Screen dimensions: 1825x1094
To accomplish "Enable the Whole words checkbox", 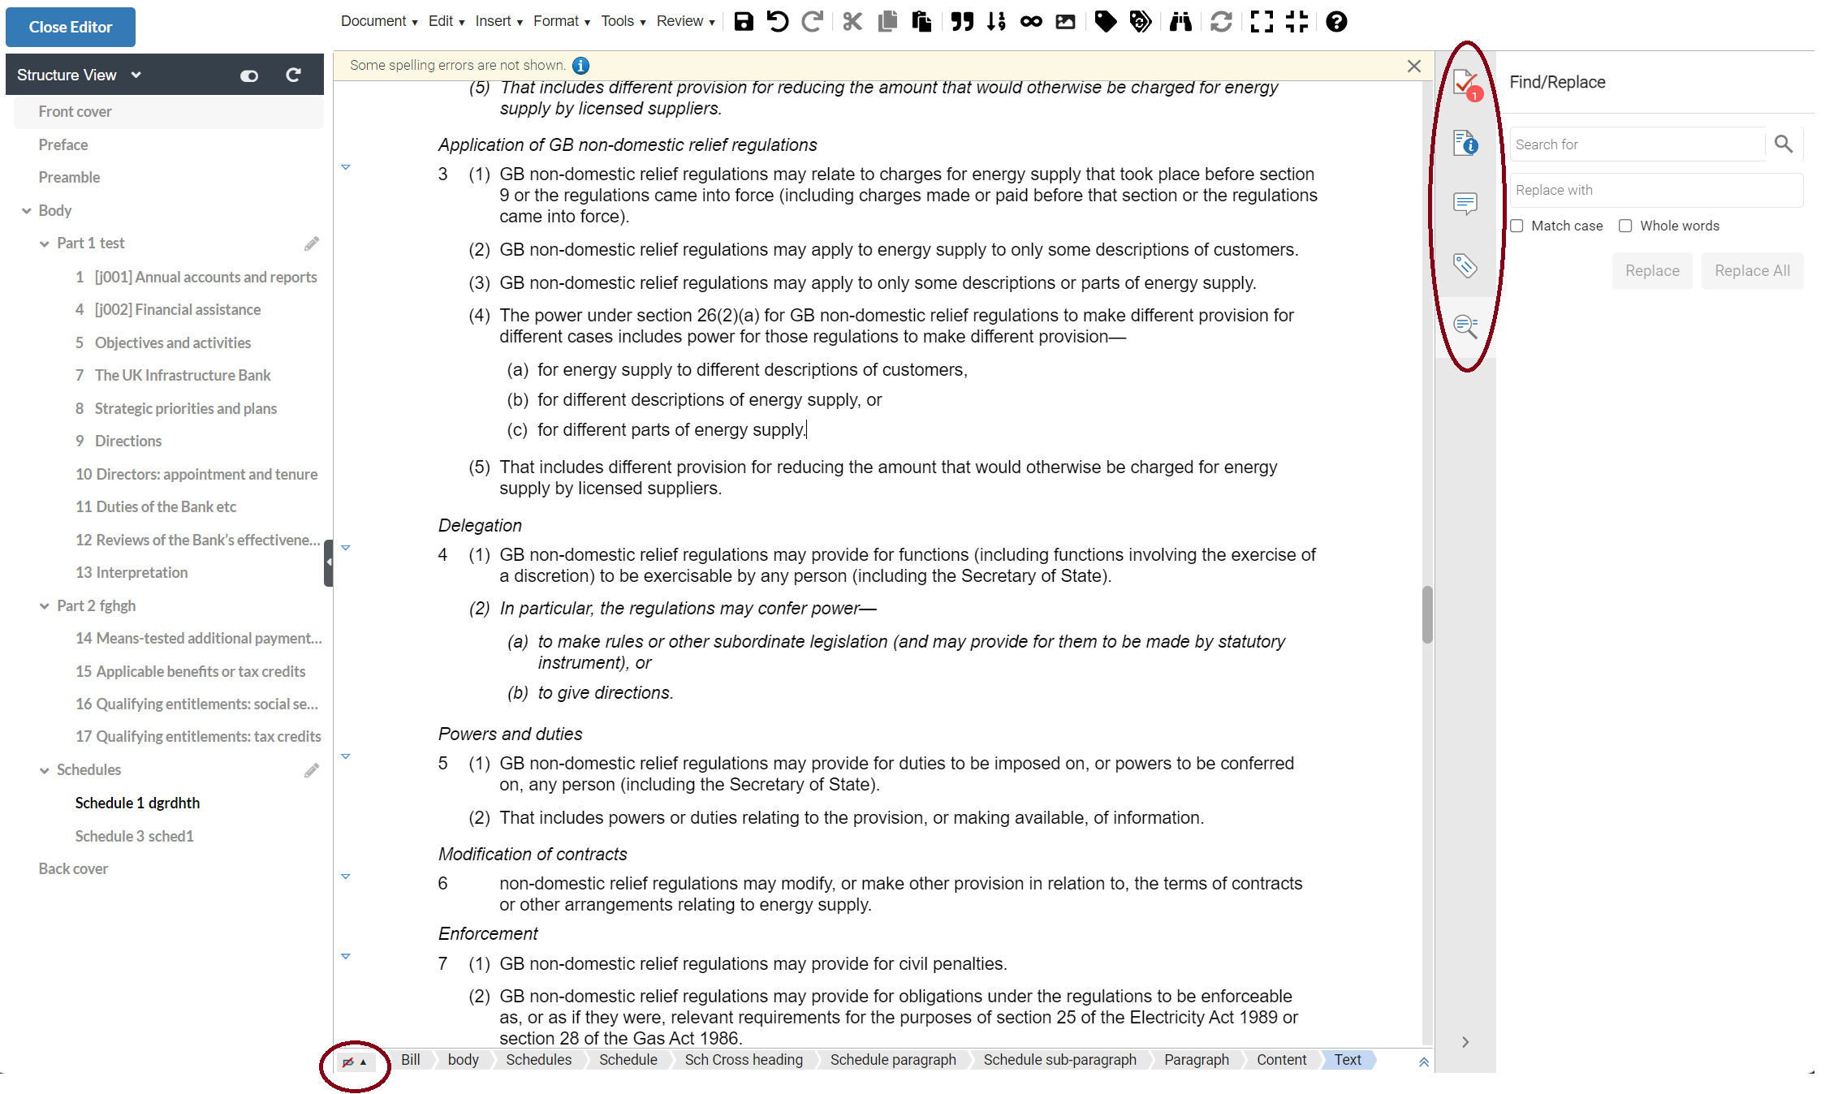I will point(1625,226).
